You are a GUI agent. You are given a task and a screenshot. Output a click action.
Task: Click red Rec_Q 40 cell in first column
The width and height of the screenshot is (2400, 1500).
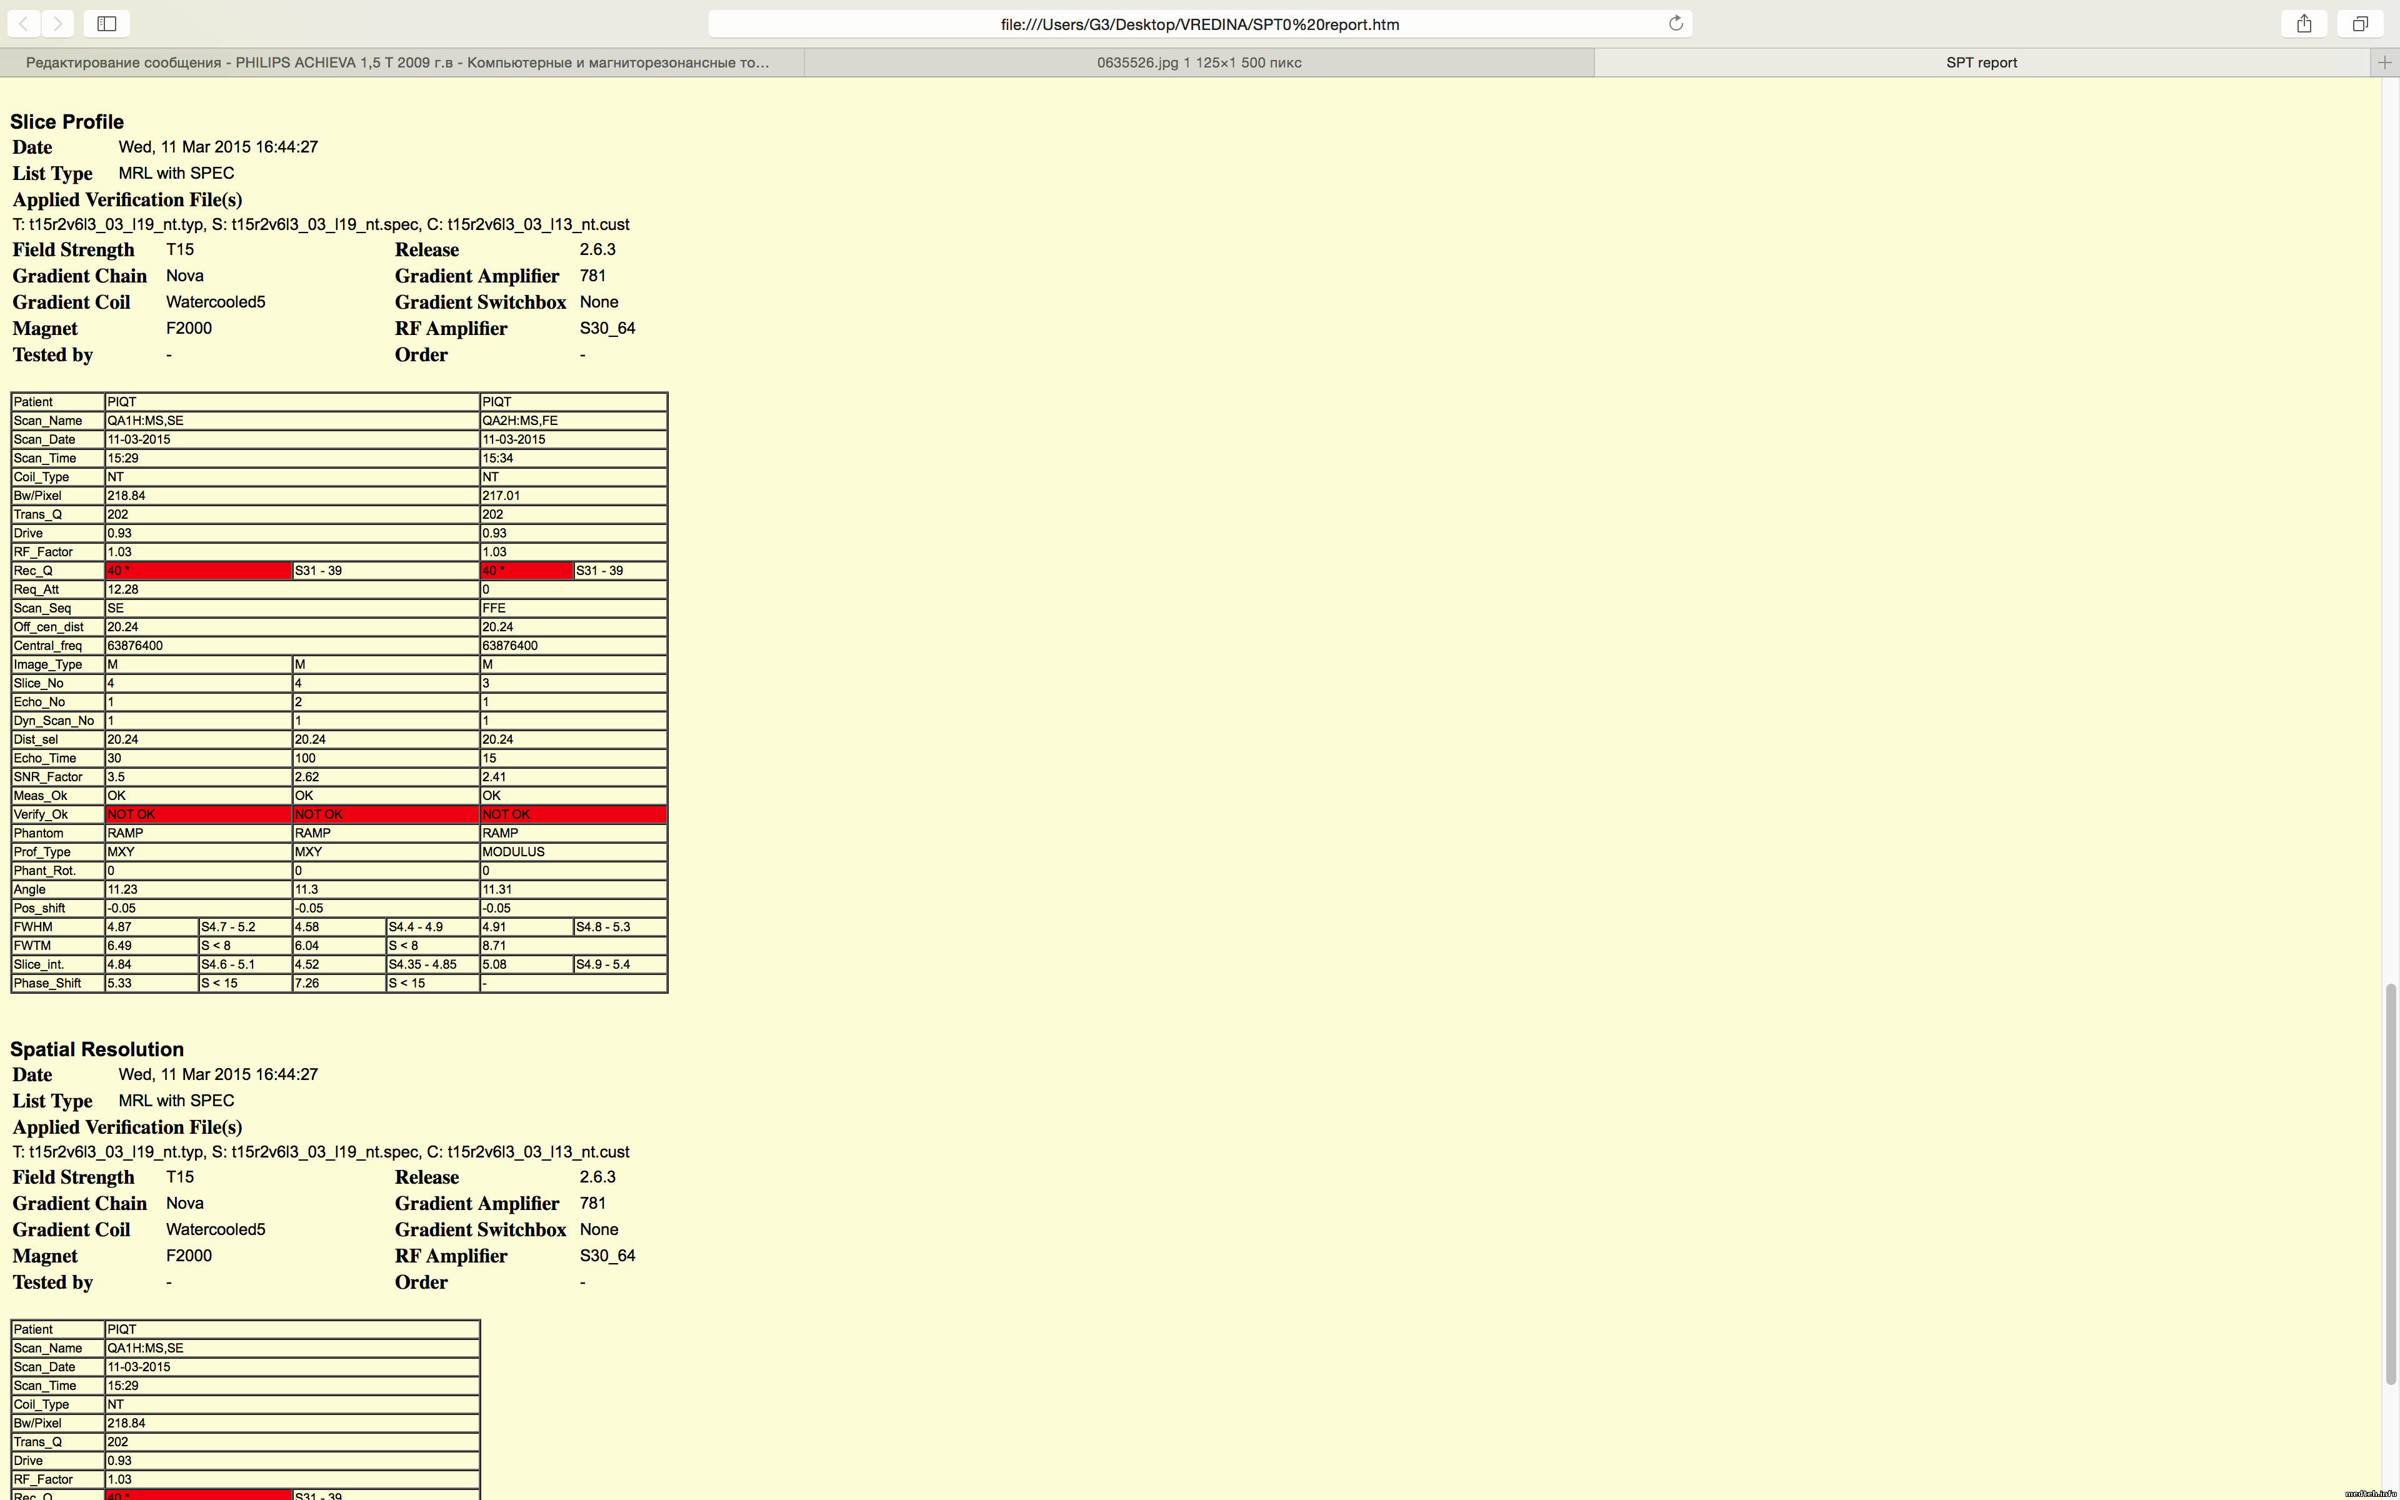pyautogui.click(x=197, y=571)
